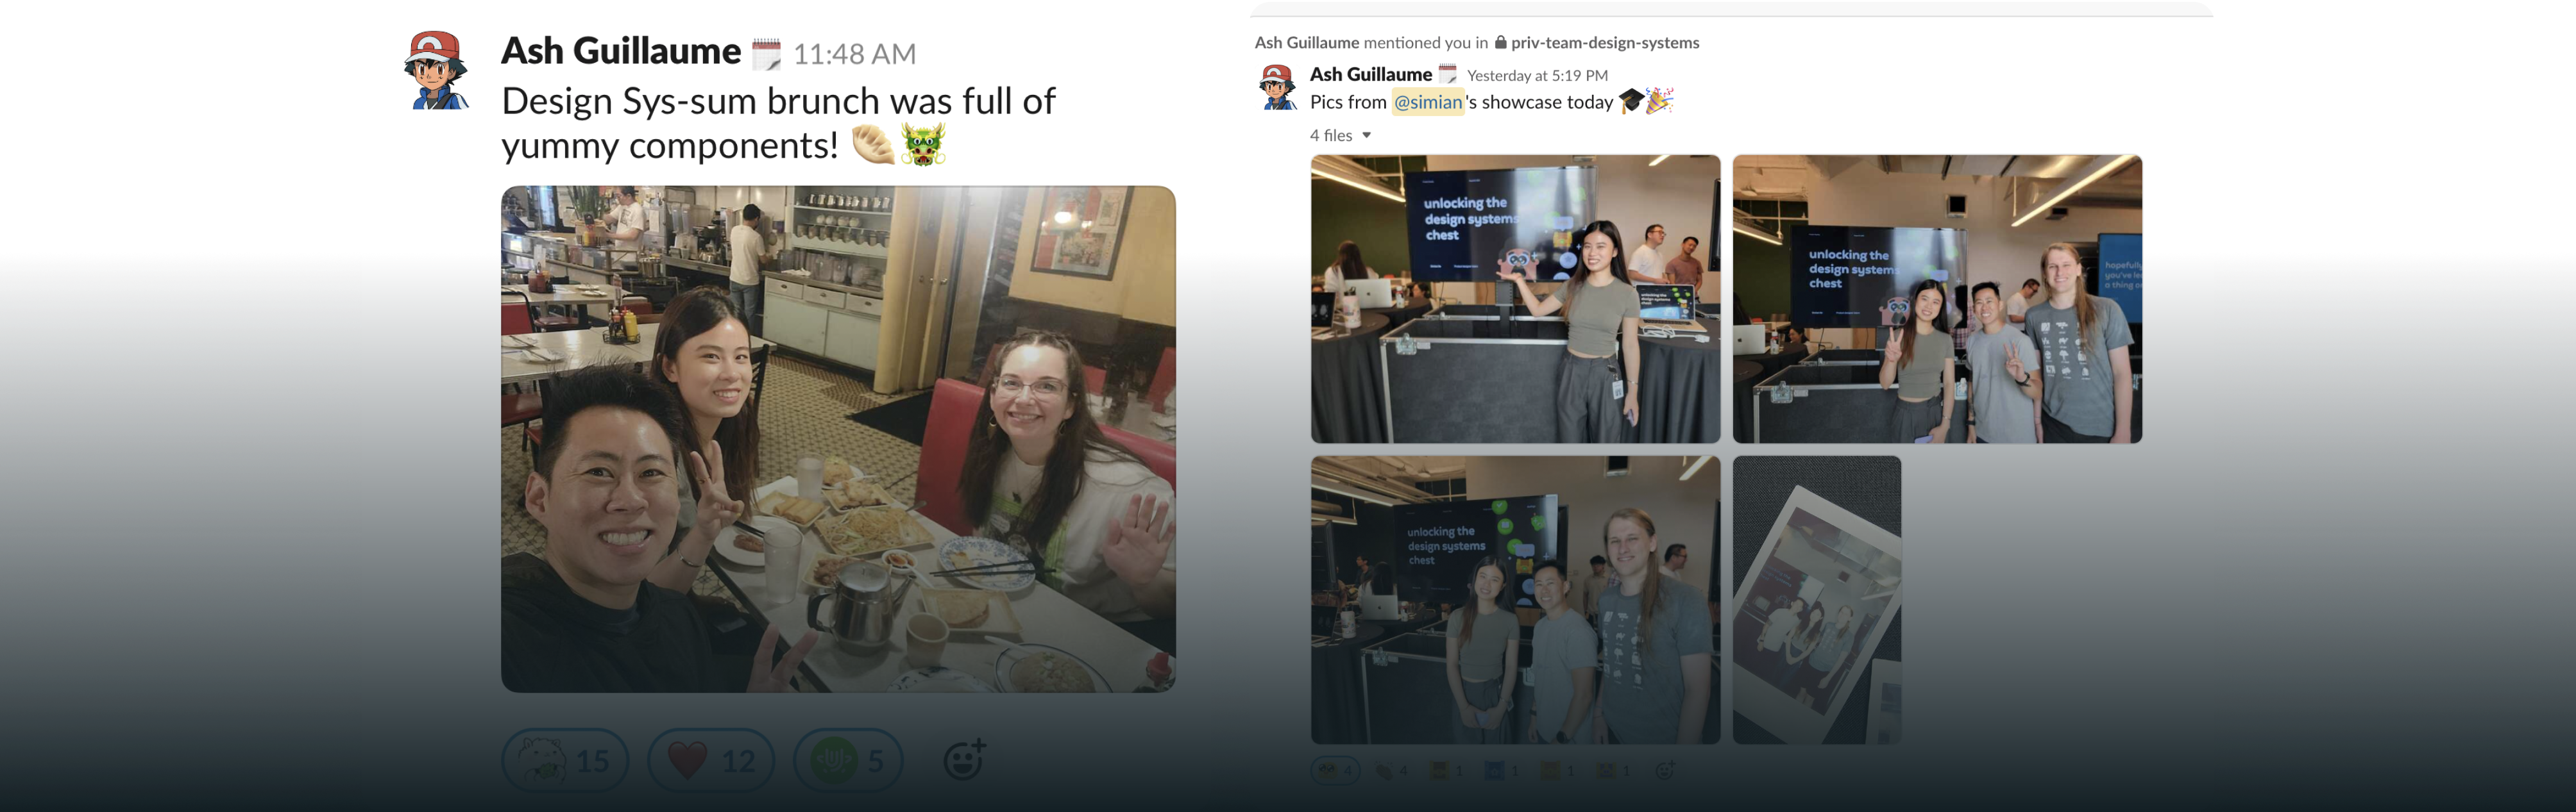Viewport: 2576px width, 812px height.
Task: Click the calendar status icon beside 11:48 AM
Action: coord(766,54)
